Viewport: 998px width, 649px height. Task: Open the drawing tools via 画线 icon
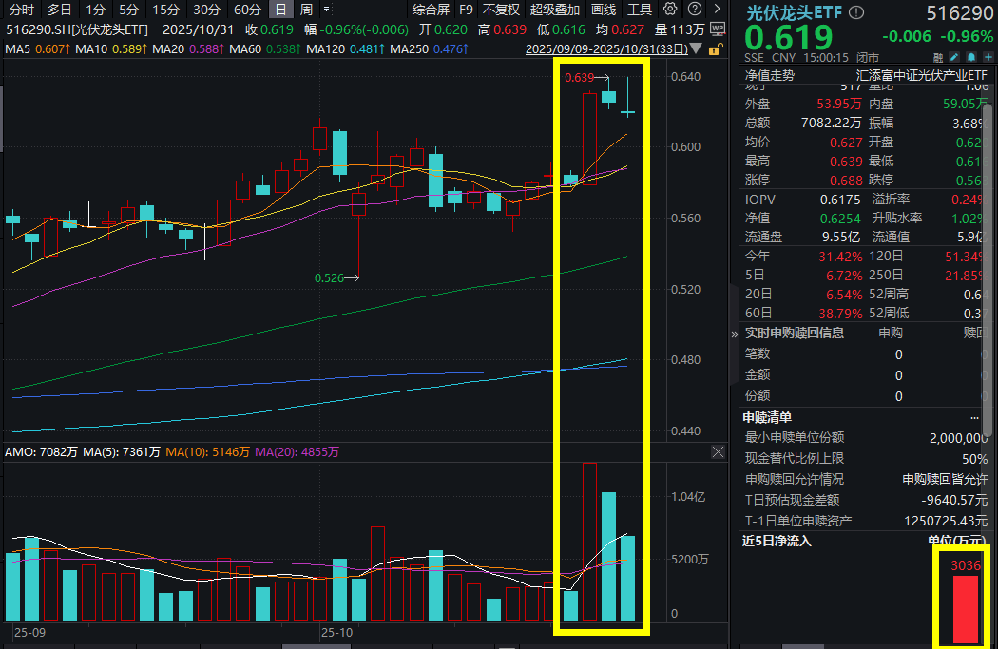point(603,9)
